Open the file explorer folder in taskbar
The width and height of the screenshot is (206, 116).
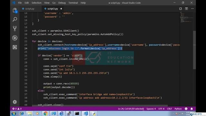(30, 113)
